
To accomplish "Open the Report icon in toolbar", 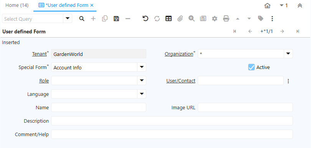I will click(203, 19).
